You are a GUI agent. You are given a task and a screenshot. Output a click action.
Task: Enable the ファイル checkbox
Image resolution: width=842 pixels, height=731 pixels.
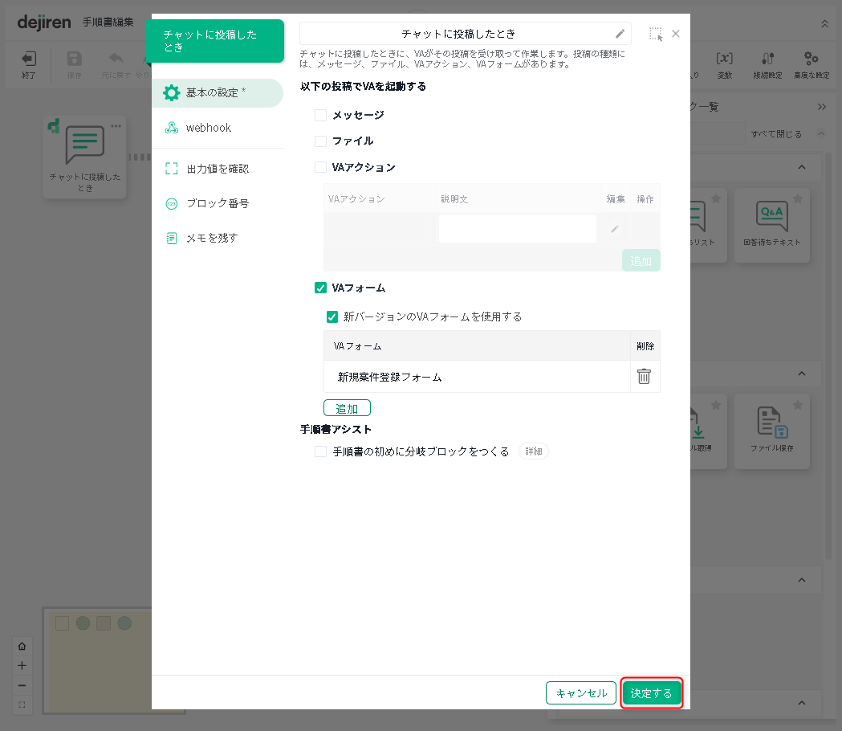pos(321,141)
